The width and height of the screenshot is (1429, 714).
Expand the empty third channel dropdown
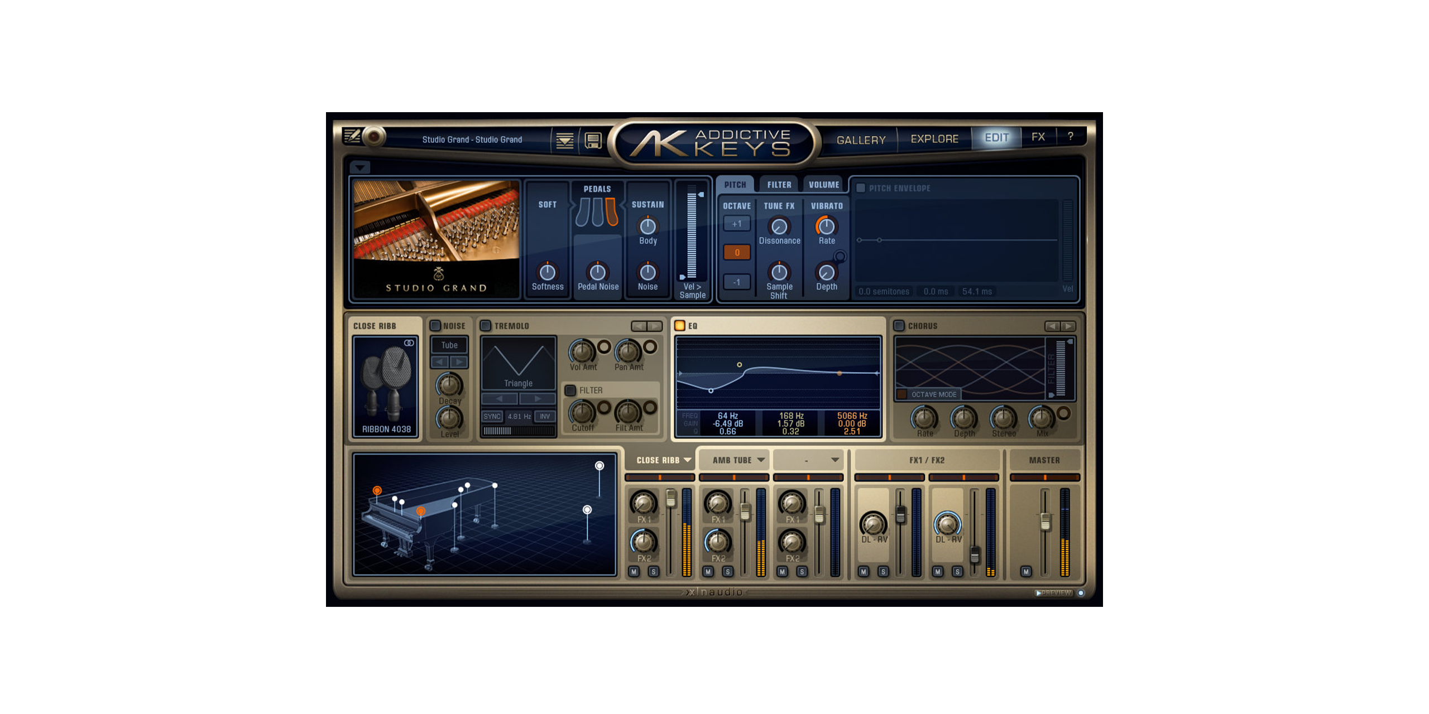tap(835, 460)
